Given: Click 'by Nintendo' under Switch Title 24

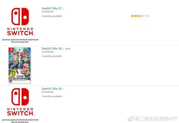Looking at the screenshot, I should [x=48, y=92].
